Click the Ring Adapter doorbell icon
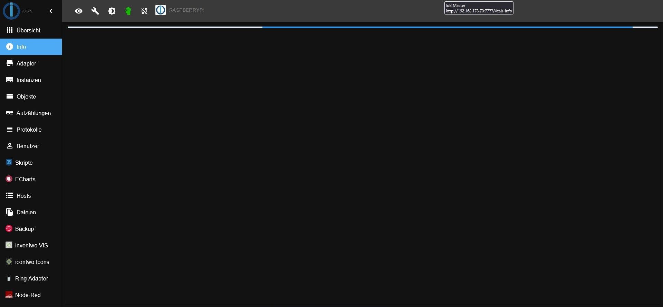Image resolution: width=663 pixels, height=307 pixels. (9, 278)
